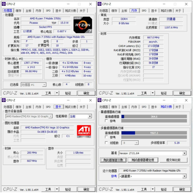Minimize the memory CPU-Z window

click(x=164, y=4)
